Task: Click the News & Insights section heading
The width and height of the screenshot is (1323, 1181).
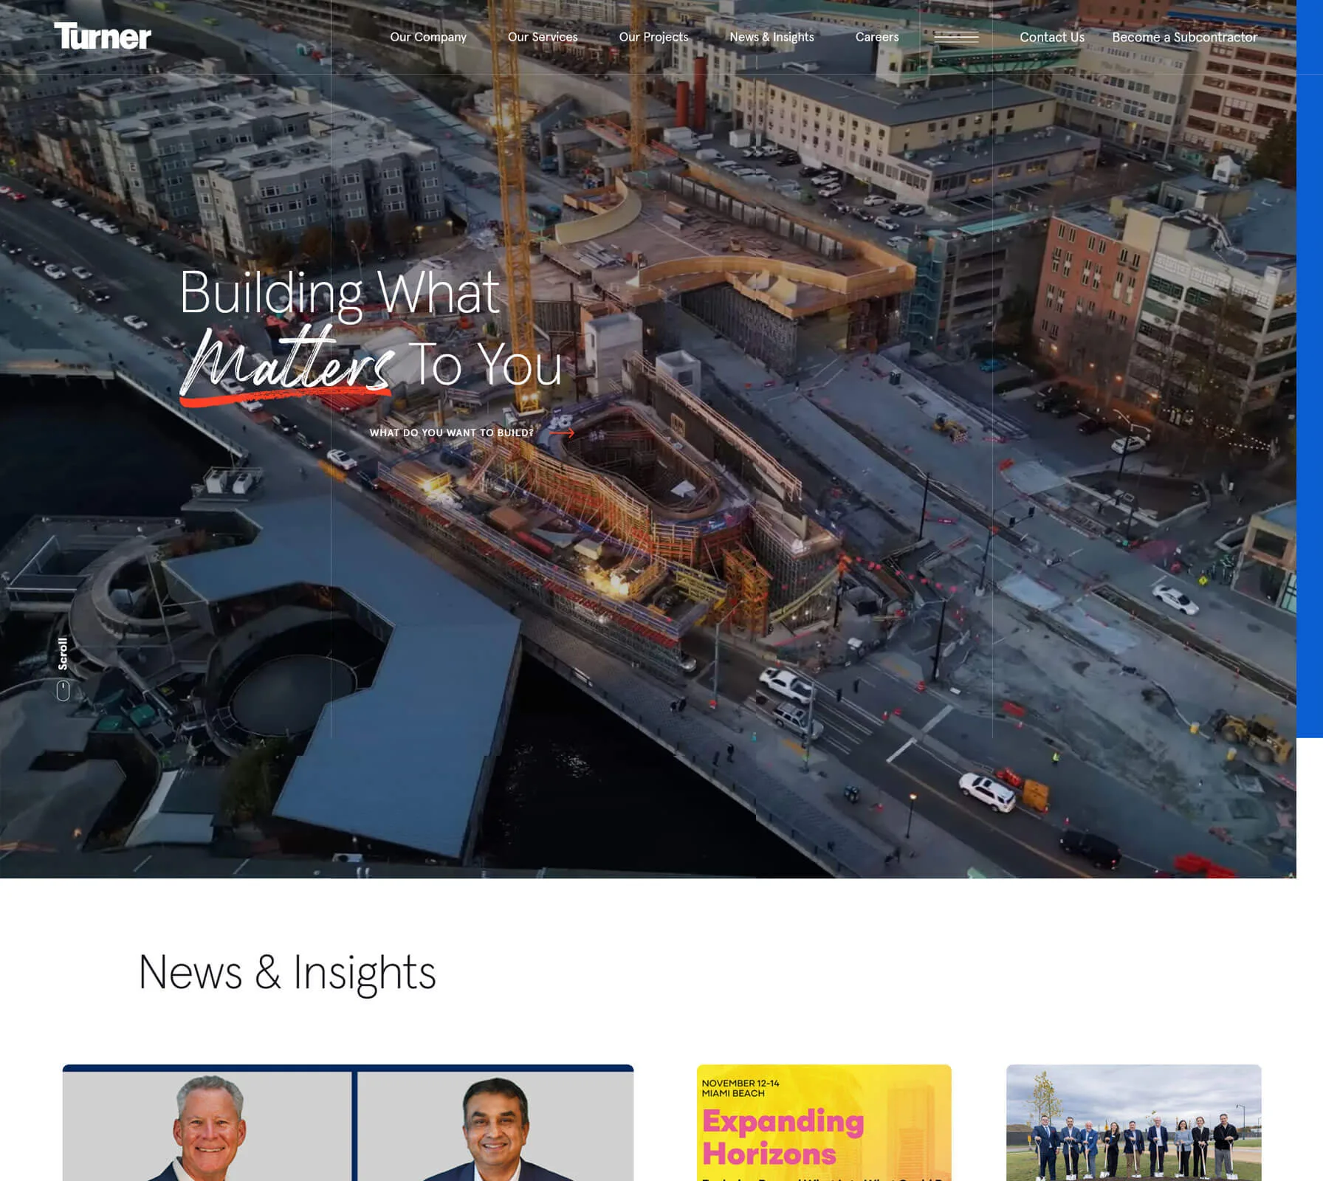Action: pyautogui.click(x=287, y=972)
